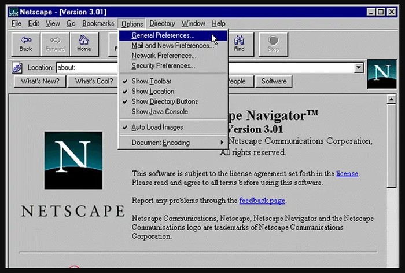Follow the feedback page hyperlink
The height and width of the screenshot is (273, 405).
[262, 201]
